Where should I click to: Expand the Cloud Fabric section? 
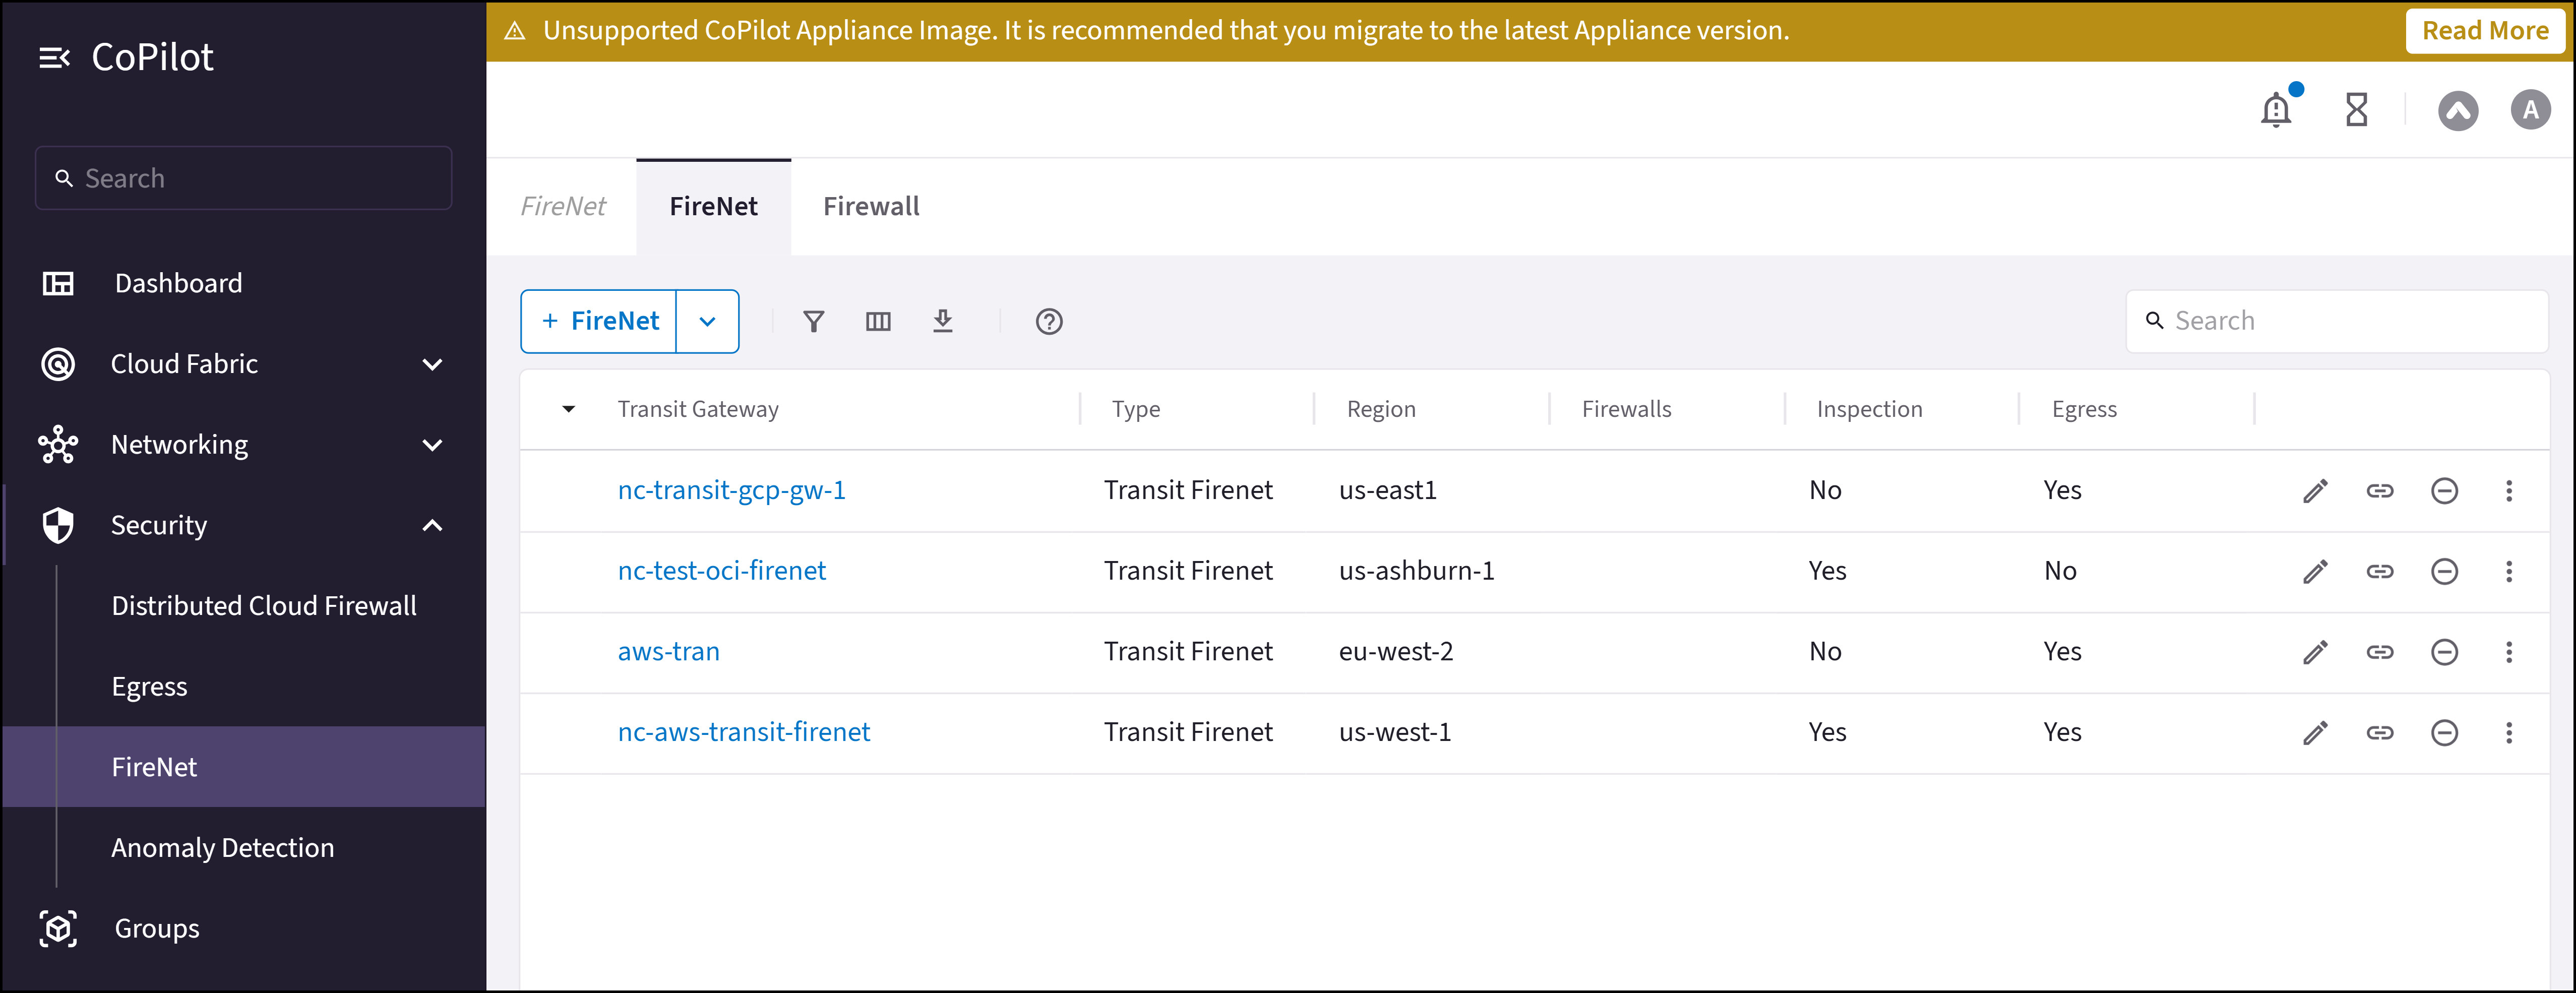tap(432, 364)
